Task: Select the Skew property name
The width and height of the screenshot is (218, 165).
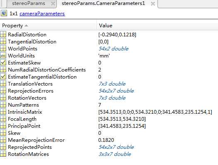Action: 14,133
